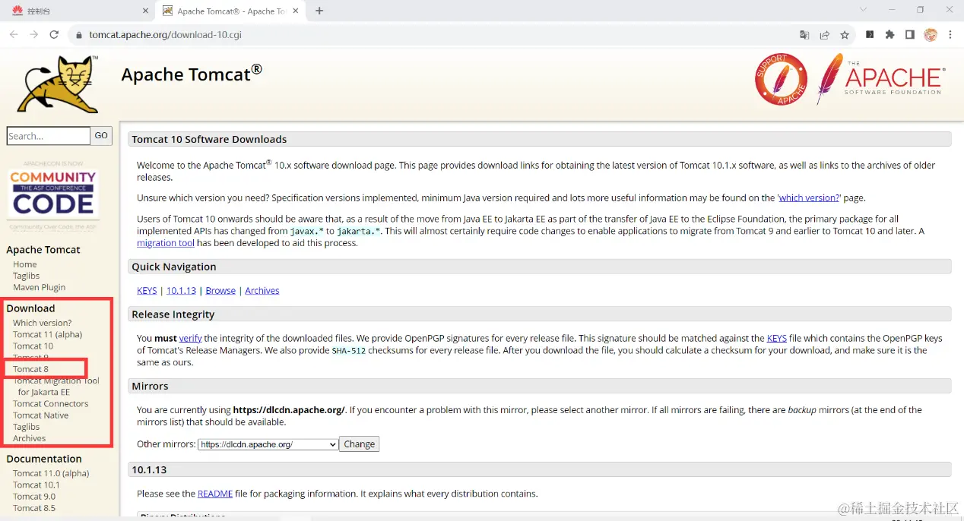Click Archives in Quick Navigation
This screenshot has width=964, height=521.
[x=262, y=290]
